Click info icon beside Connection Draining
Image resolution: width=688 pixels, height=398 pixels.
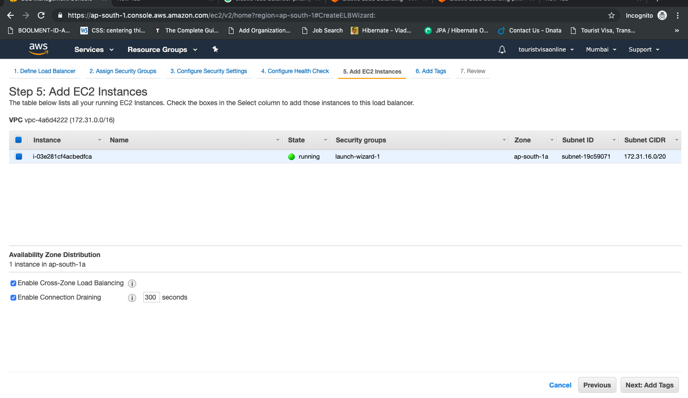pyautogui.click(x=132, y=298)
